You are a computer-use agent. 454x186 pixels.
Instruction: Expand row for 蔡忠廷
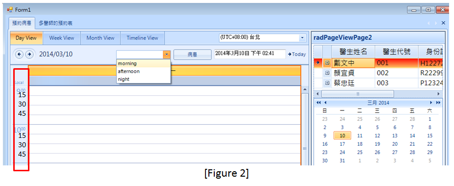click(327, 83)
